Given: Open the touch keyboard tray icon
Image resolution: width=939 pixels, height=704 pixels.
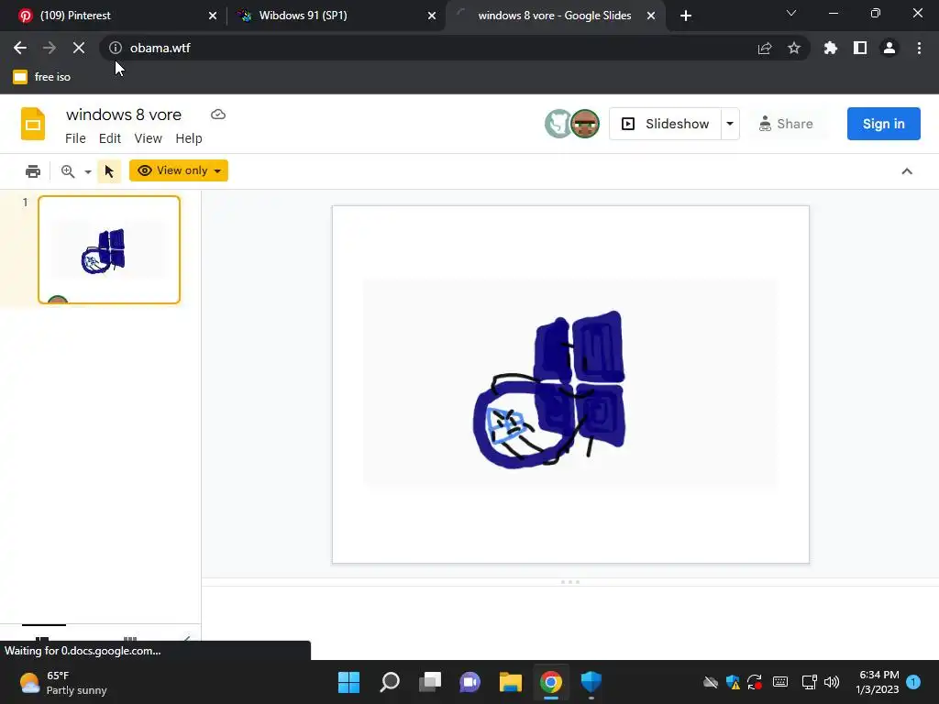Looking at the screenshot, I should (780, 682).
